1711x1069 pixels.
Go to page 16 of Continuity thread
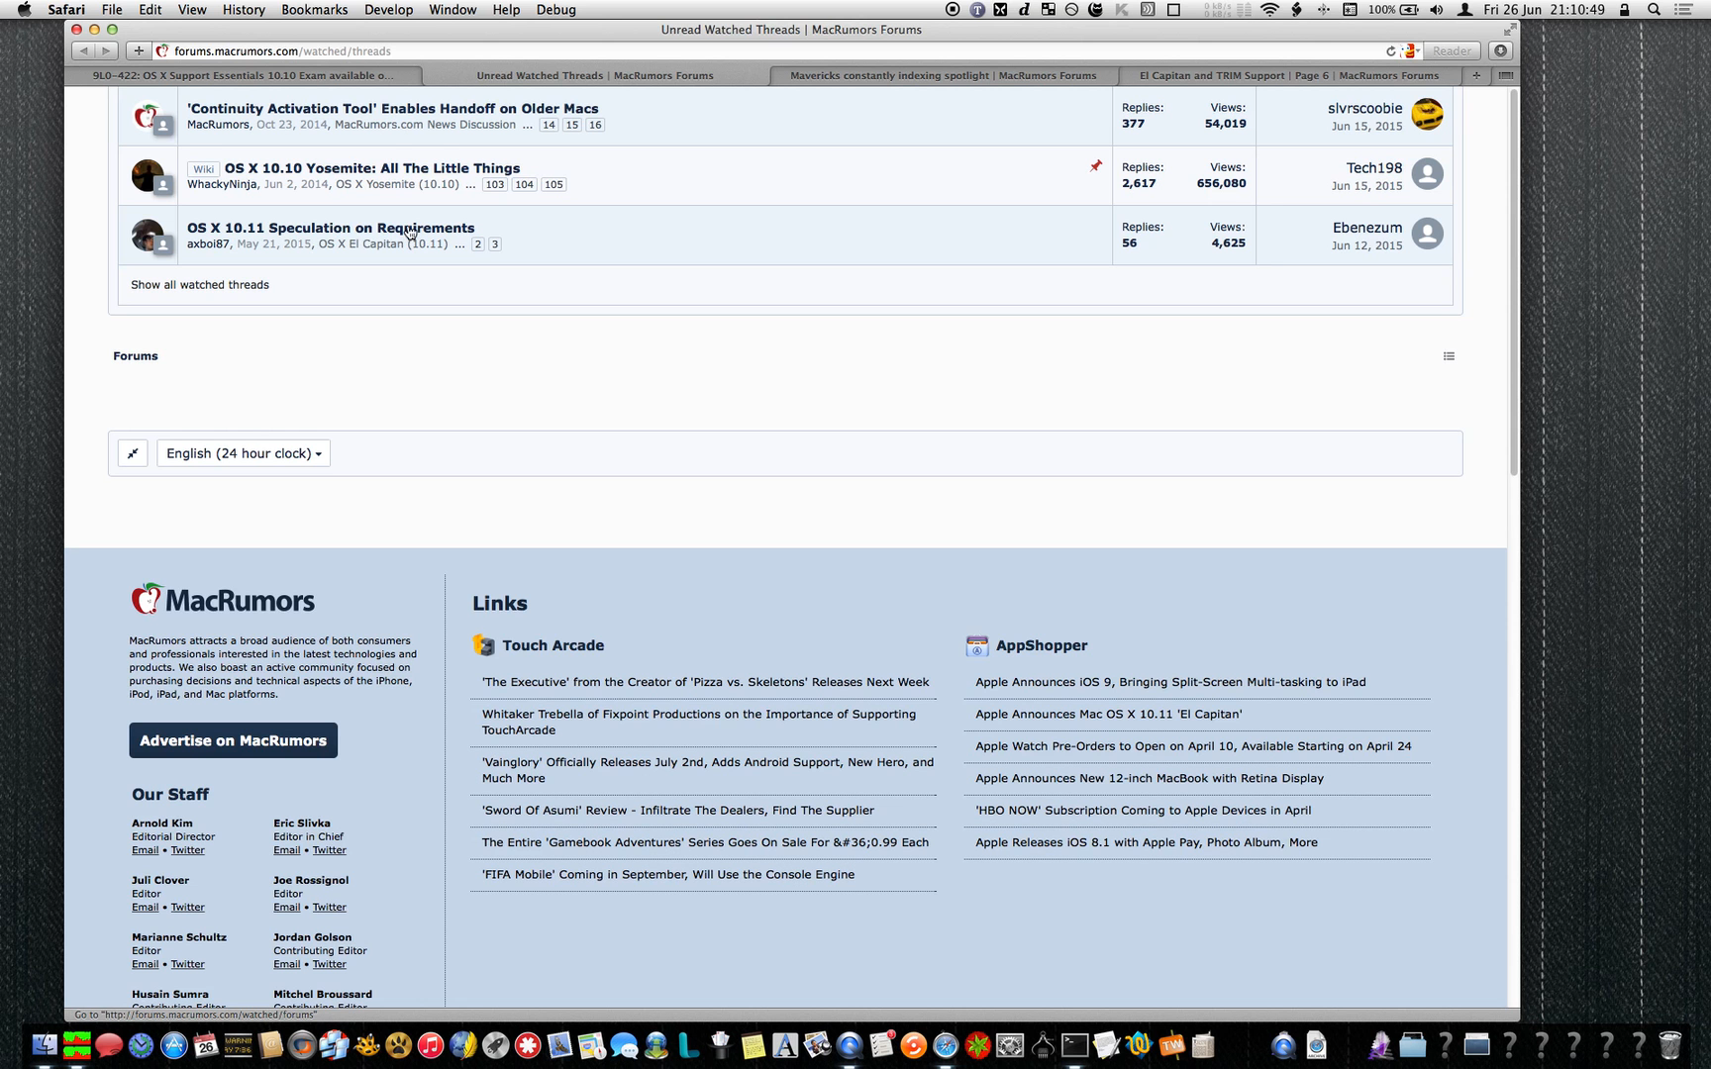click(594, 125)
